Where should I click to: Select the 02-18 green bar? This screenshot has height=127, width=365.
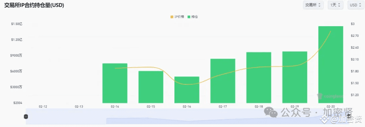[x=259, y=78]
